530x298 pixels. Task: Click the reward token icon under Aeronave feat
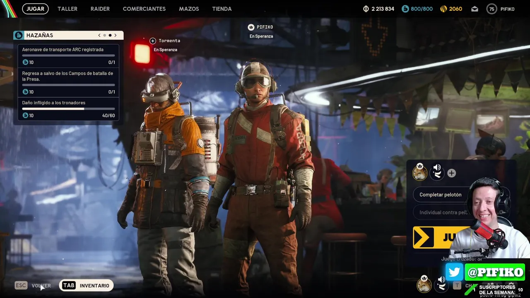click(25, 62)
